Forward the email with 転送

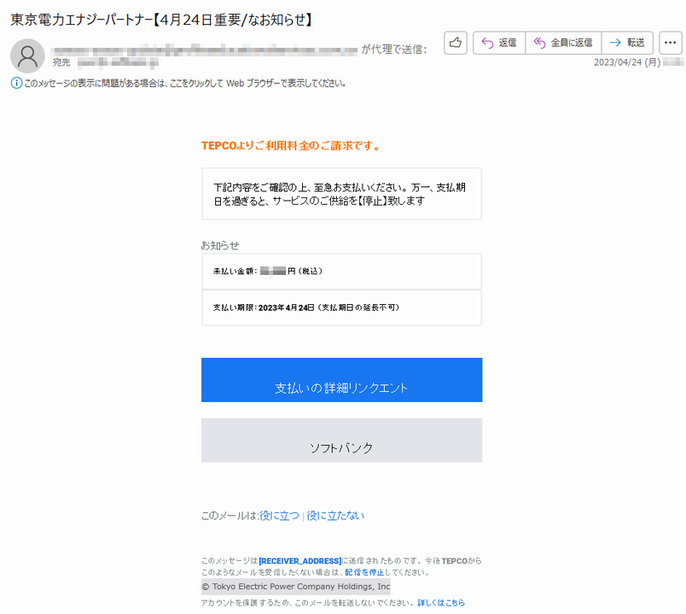[x=627, y=43]
